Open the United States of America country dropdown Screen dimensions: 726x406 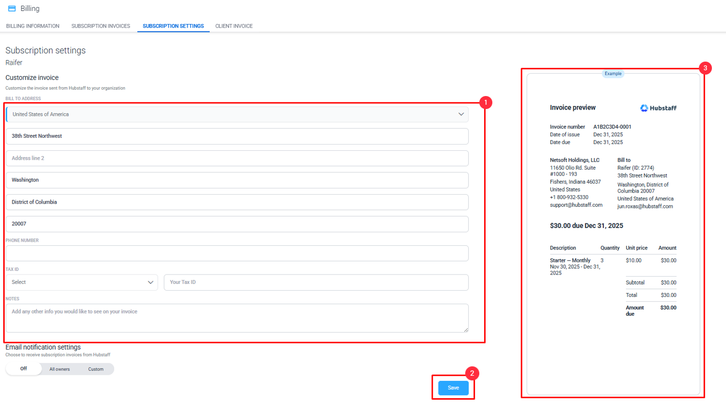[x=237, y=114]
